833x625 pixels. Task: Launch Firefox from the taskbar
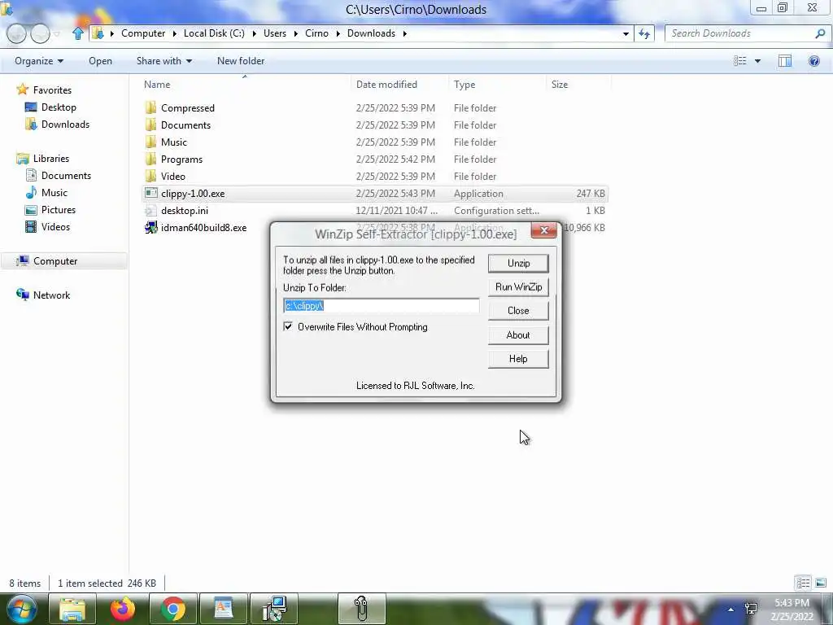click(123, 609)
